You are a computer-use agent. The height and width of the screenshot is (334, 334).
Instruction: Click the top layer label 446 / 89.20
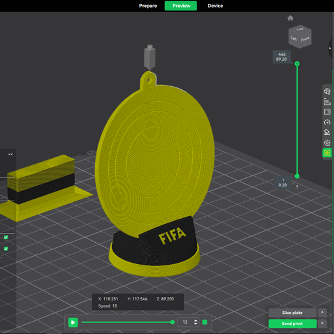(282, 57)
